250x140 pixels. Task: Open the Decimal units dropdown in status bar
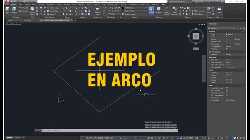(212, 138)
